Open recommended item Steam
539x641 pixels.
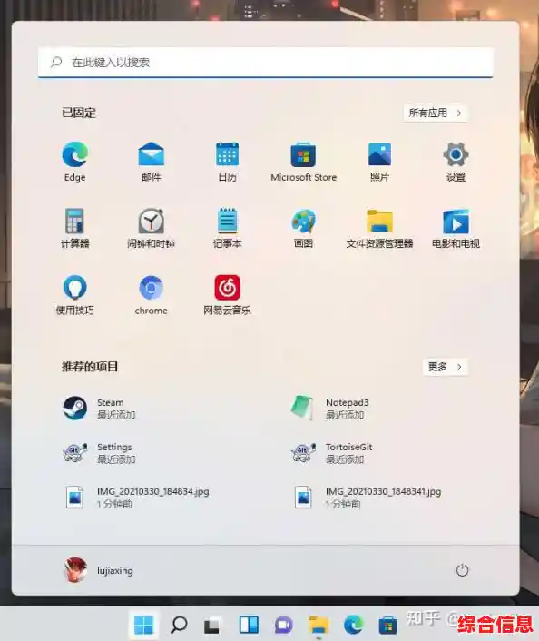tap(99, 408)
